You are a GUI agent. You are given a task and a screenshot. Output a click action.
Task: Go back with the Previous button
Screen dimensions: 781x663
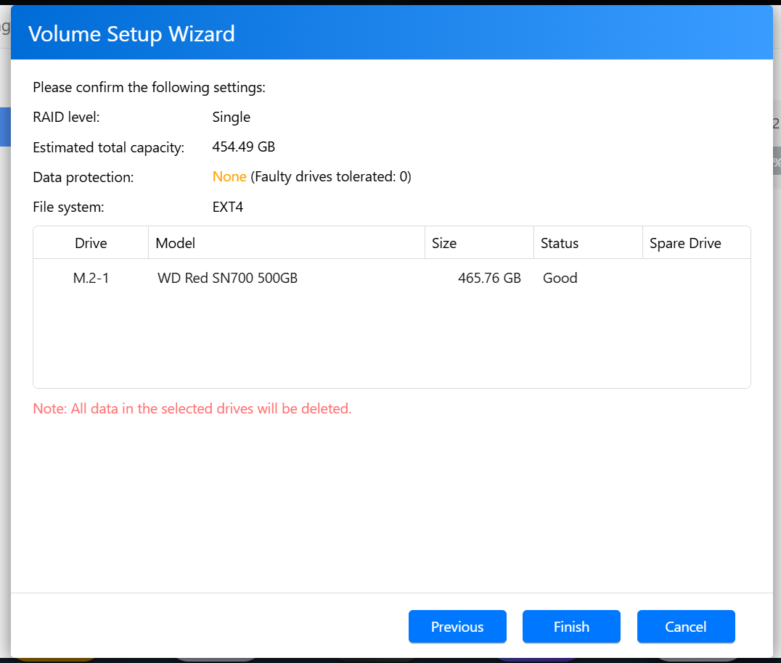click(x=457, y=626)
